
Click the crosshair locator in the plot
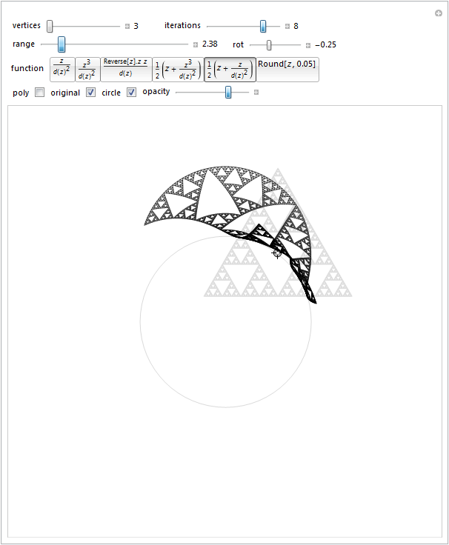tap(277, 253)
